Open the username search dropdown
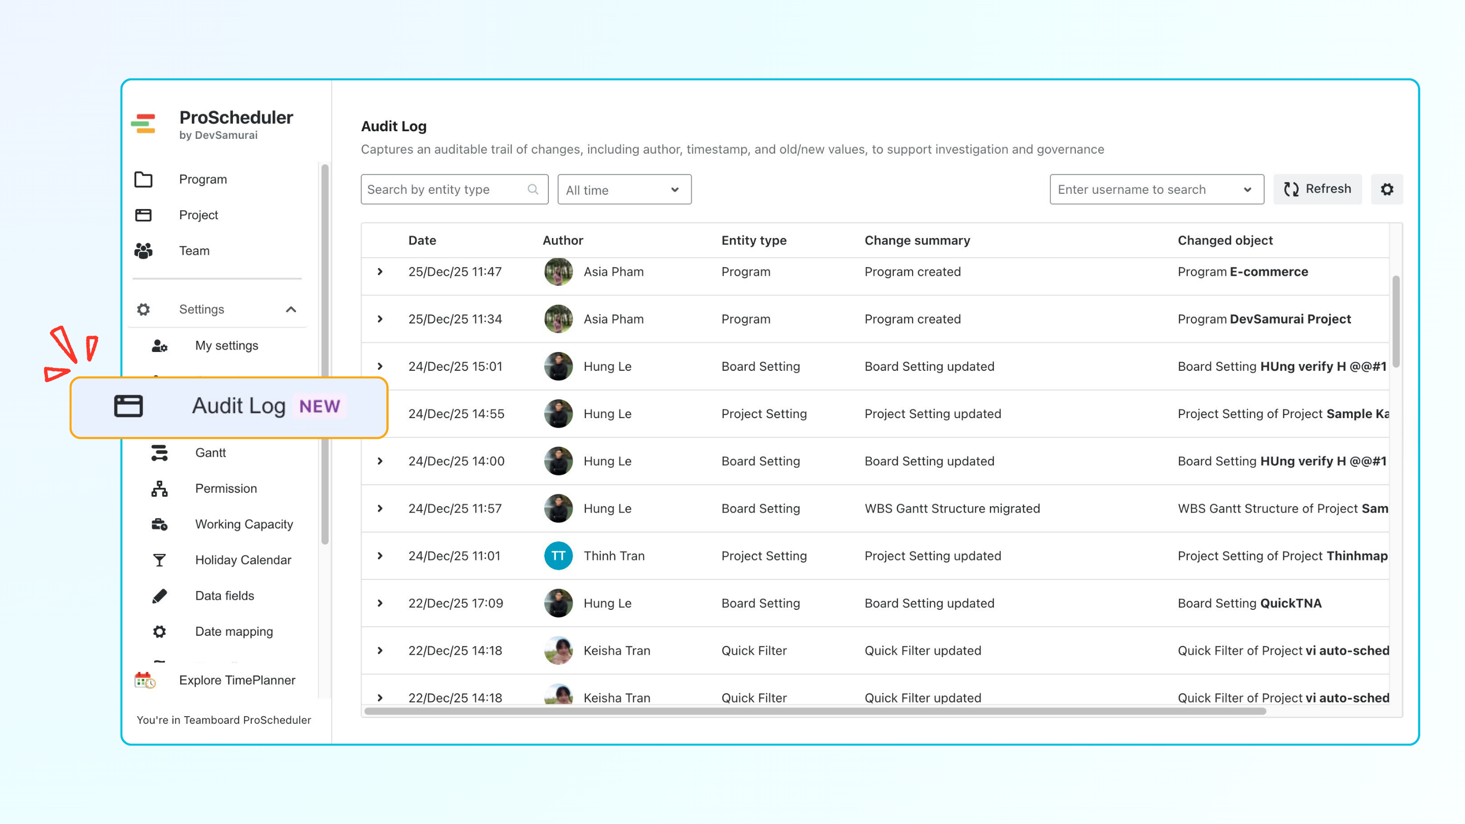 1156,189
